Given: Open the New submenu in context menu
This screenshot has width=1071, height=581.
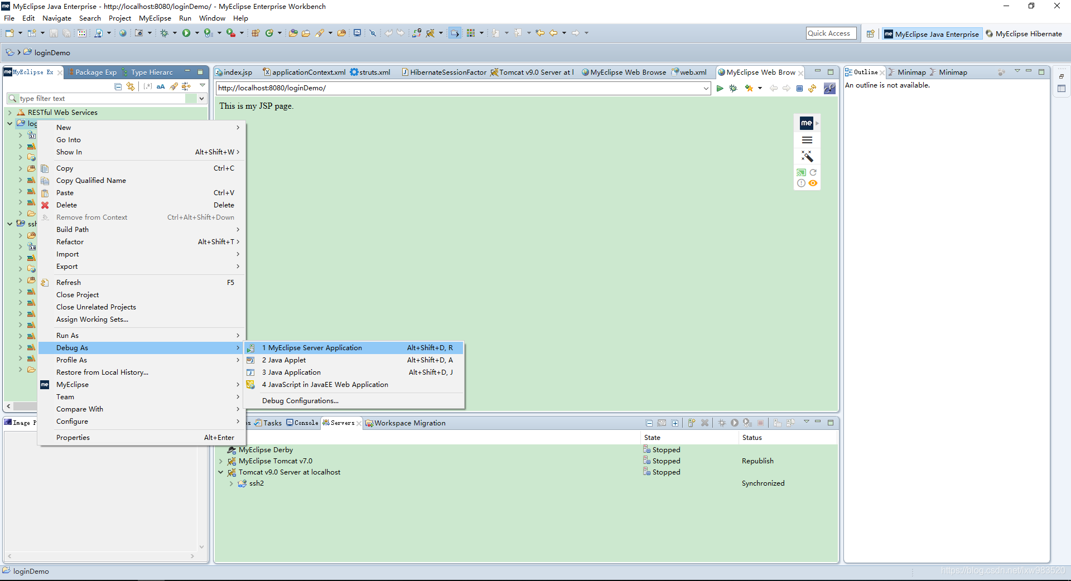Looking at the screenshot, I should 142,128.
